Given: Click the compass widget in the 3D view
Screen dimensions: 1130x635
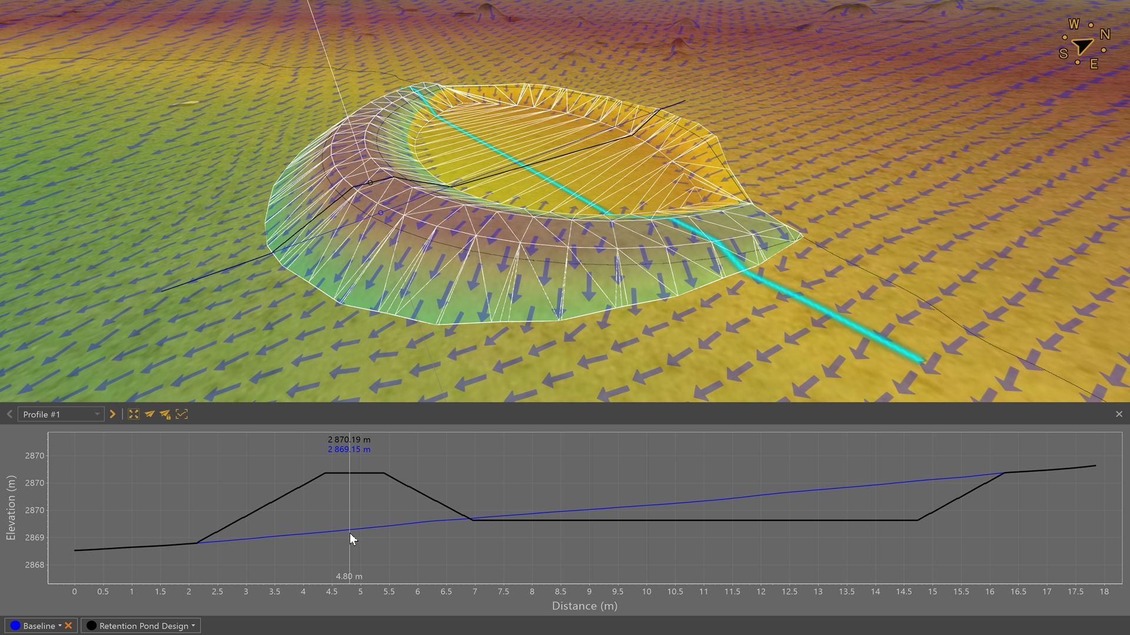Looking at the screenshot, I should coord(1083,46).
